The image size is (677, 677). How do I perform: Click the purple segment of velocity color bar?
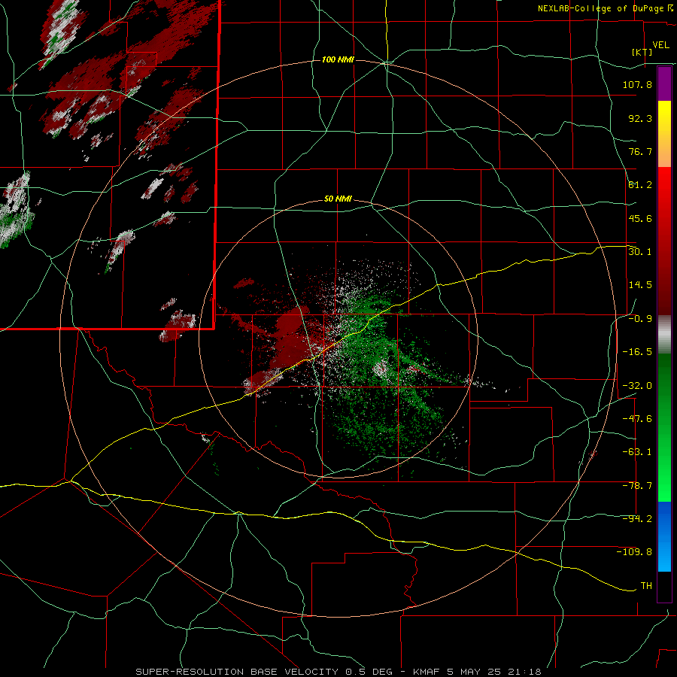[x=664, y=83]
